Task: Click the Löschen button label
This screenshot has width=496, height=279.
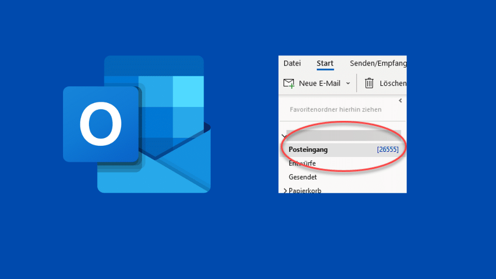Action: [x=393, y=83]
